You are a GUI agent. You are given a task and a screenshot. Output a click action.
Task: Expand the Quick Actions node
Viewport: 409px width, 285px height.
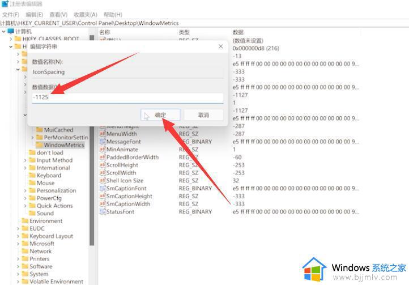tap(25, 206)
